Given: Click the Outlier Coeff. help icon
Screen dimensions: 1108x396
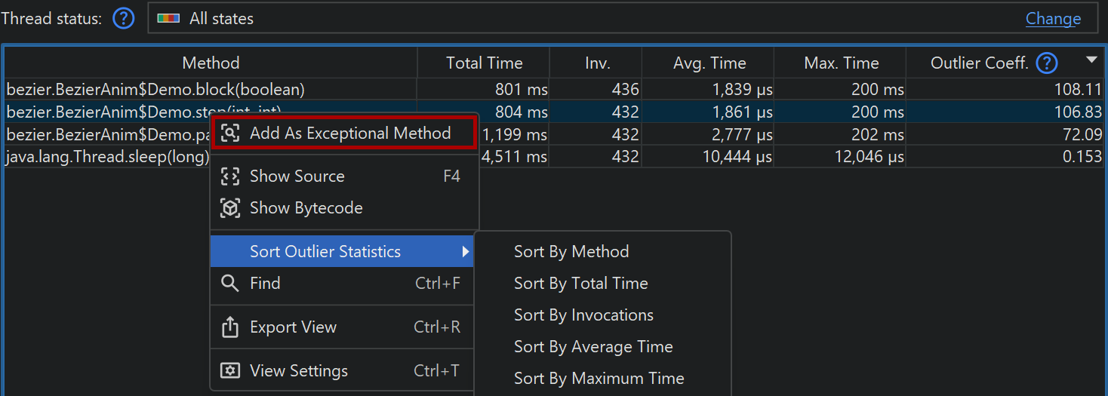Looking at the screenshot, I should 1047,63.
